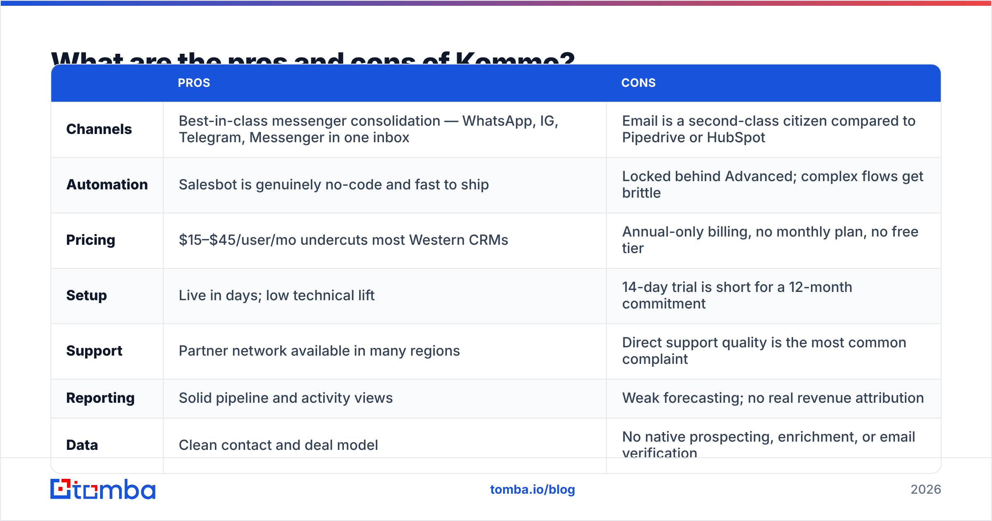Click the partially hidden page heading

[313, 58]
